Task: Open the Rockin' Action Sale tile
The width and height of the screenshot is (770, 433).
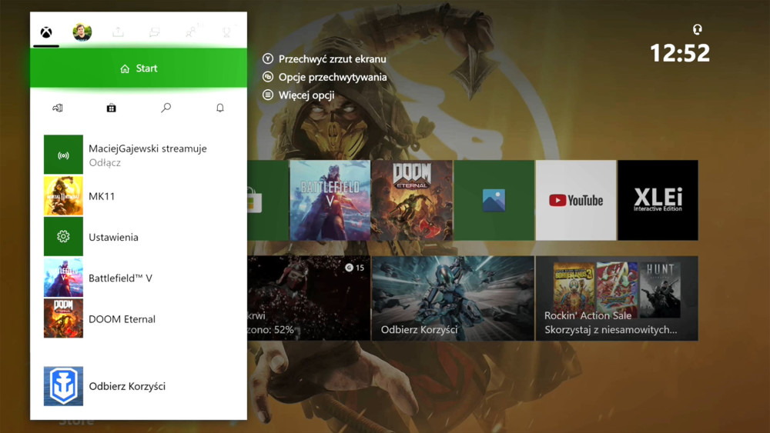Action: click(x=617, y=298)
